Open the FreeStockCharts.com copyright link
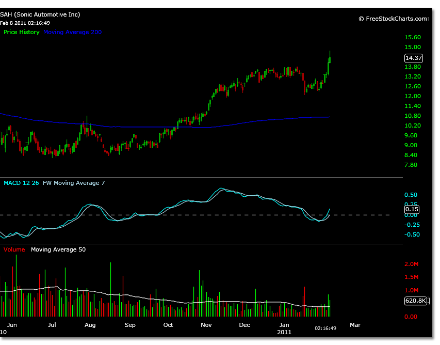440x345 pixels. coord(393,19)
